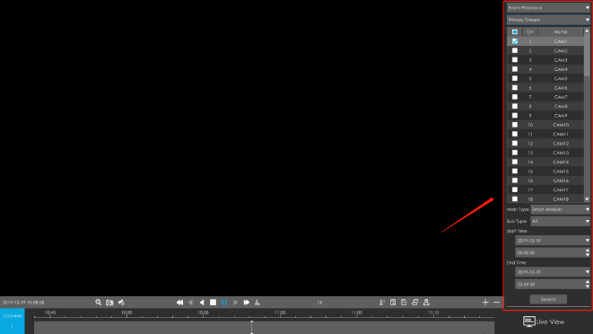This screenshot has height=334, width=593.
Task: Expand the Main Type Smart Analysis dropdown
Action: [x=560, y=209]
